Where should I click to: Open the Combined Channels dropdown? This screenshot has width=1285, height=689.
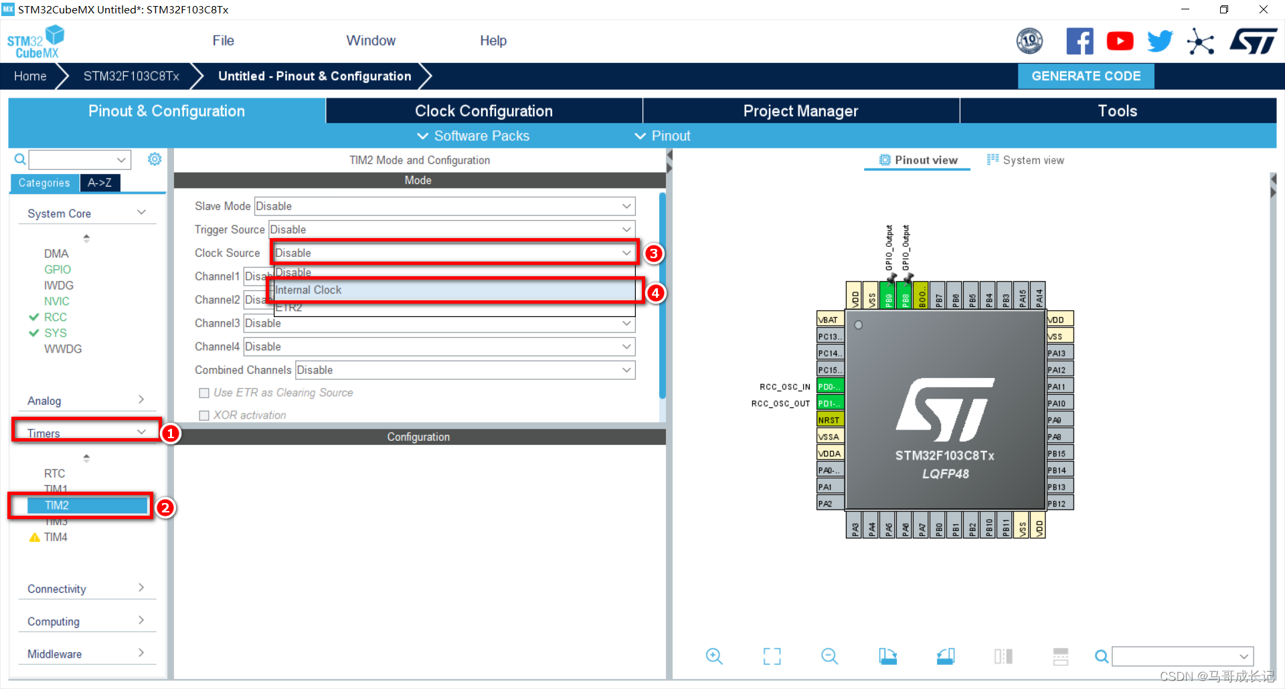[x=465, y=370]
